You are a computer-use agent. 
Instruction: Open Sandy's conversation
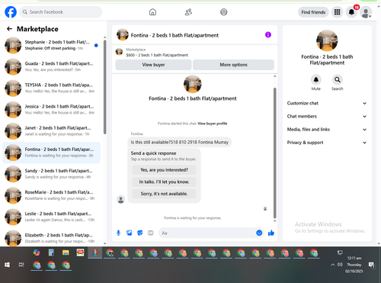[51, 174]
